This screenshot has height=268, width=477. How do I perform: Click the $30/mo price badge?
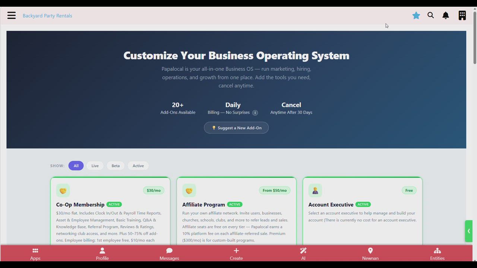click(154, 191)
